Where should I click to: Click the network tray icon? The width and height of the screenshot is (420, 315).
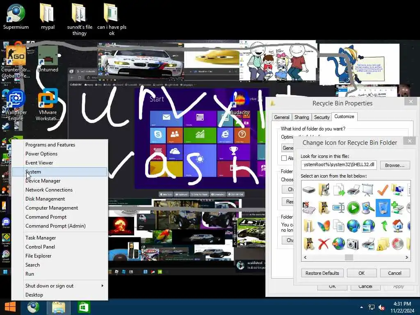(x=372, y=308)
